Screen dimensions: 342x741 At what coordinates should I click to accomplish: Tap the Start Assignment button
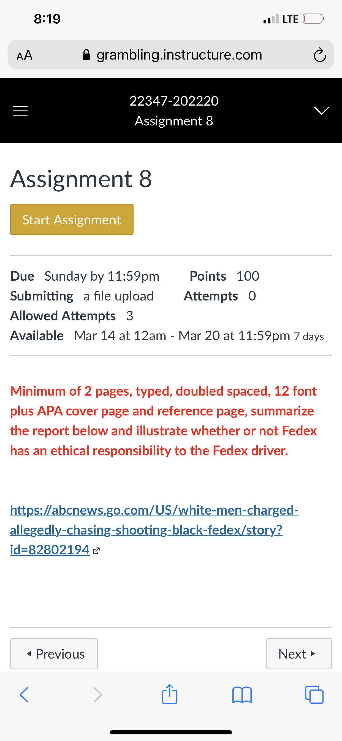coord(72,219)
